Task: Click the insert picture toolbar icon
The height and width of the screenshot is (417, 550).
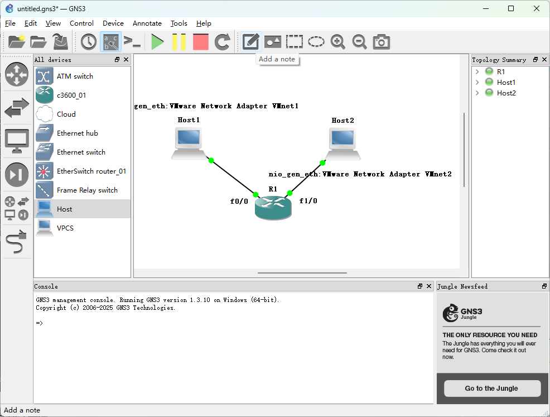Action: pyautogui.click(x=273, y=42)
